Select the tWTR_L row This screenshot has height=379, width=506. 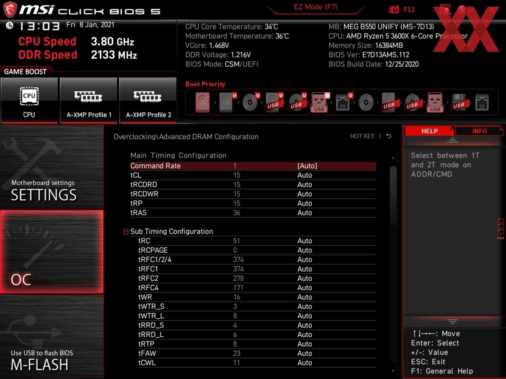pyautogui.click(x=257, y=316)
